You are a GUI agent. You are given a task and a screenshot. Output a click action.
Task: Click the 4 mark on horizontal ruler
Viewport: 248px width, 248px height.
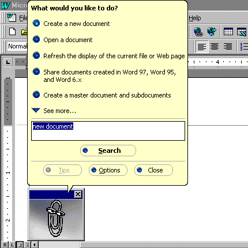pos(217,62)
